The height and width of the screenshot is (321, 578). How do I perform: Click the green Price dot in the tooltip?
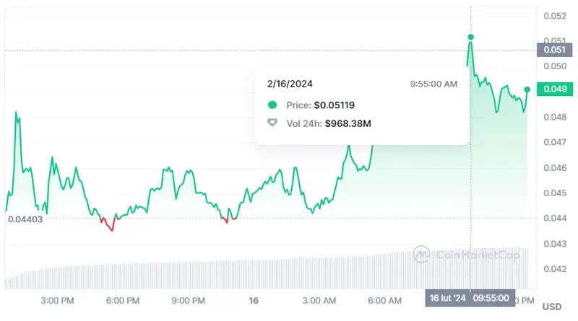272,105
